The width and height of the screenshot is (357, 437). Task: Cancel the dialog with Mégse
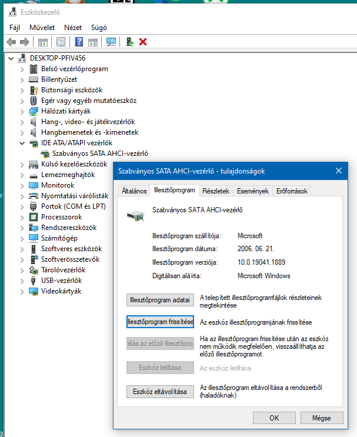322,418
